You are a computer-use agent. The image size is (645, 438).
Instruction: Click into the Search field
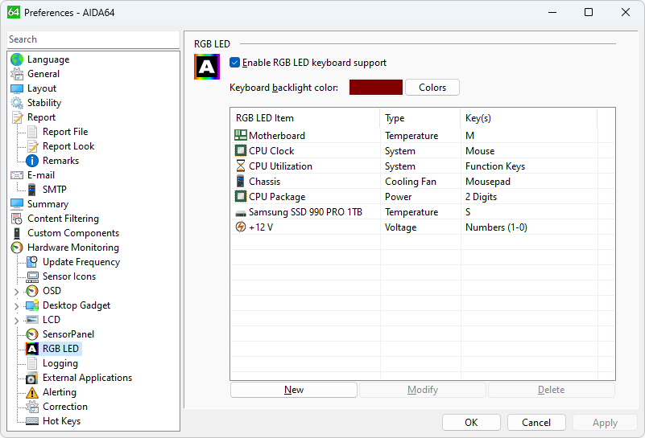(x=93, y=39)
